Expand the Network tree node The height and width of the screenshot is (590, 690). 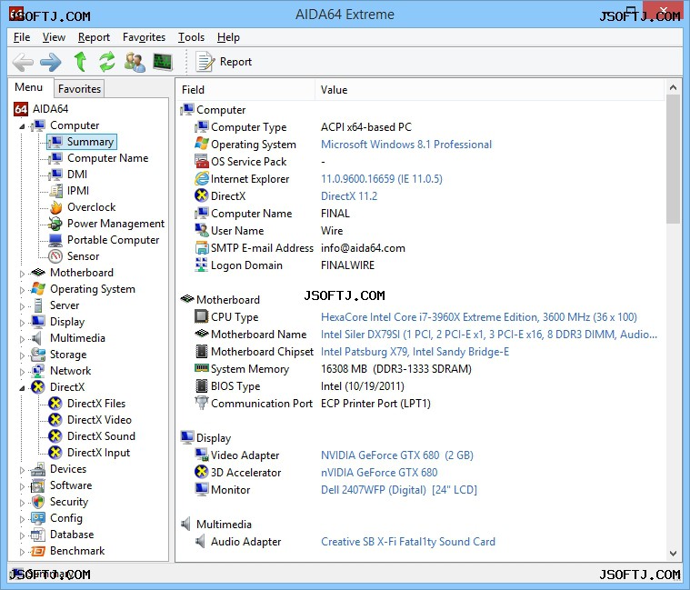22,372
